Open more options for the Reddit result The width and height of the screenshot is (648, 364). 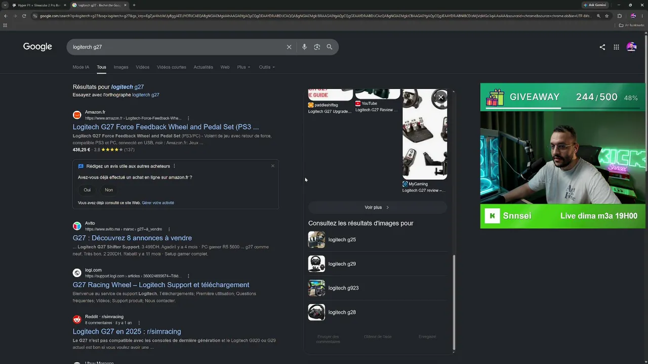(x=139, y=323)
